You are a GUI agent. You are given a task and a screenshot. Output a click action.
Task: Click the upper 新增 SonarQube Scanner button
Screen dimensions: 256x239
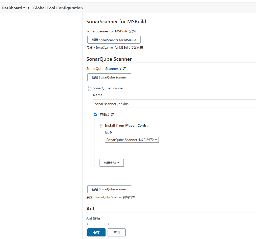coord(109,77)
